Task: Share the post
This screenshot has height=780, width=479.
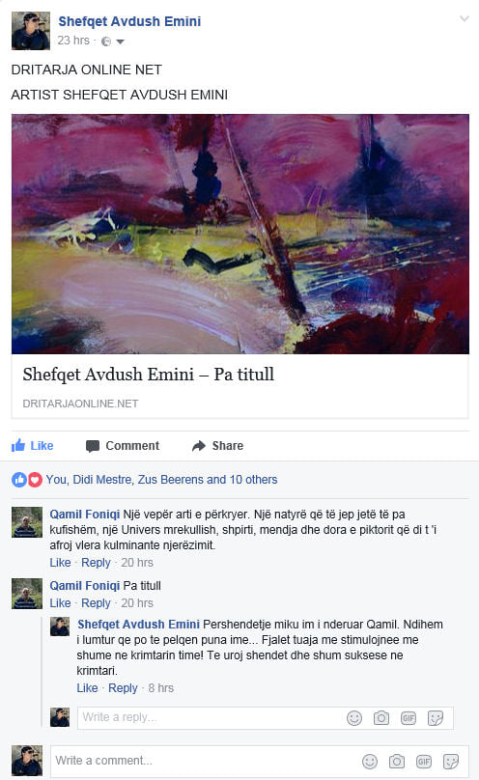Action: (218, 445)
